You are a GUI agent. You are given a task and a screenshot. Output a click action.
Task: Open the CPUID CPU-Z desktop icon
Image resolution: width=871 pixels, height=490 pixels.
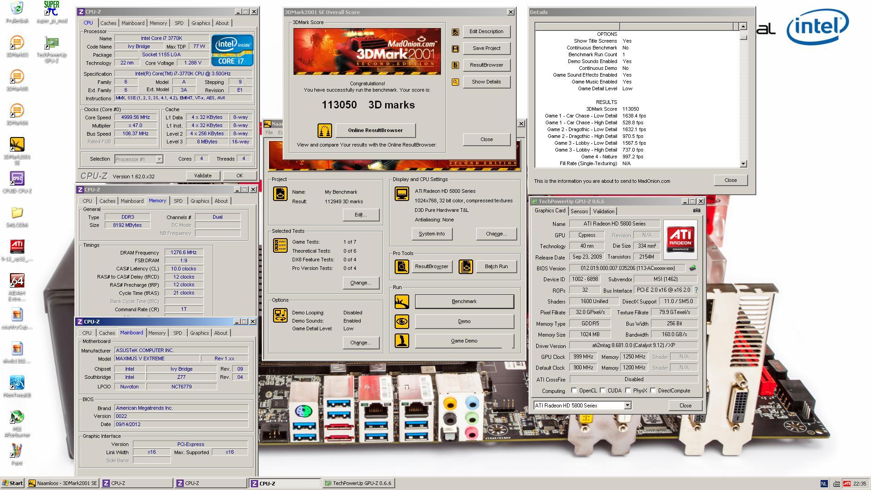17,182
